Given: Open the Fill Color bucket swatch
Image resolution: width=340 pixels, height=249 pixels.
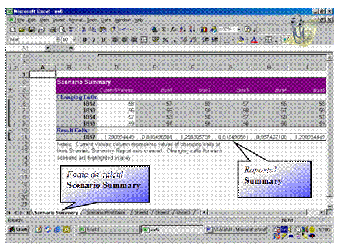Looking at the screenshot, I should click(x=240, y=40).
